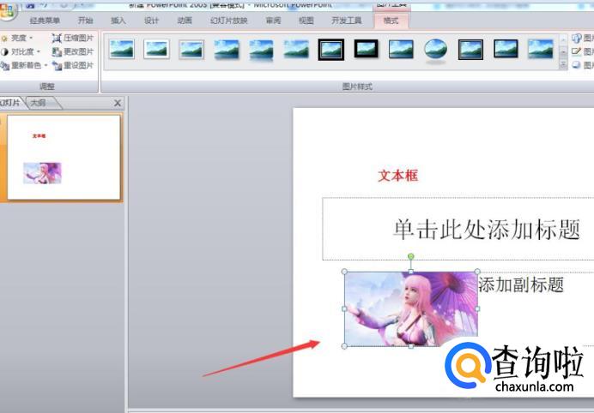Click the 更改图片 change picture button

pos(73,51)
